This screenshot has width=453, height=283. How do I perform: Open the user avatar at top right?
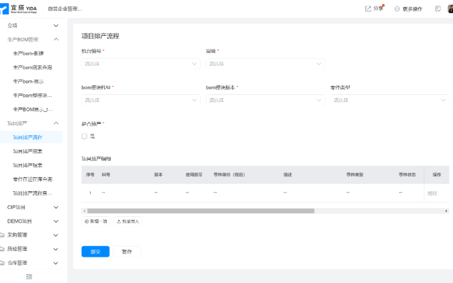coord(450,9)
